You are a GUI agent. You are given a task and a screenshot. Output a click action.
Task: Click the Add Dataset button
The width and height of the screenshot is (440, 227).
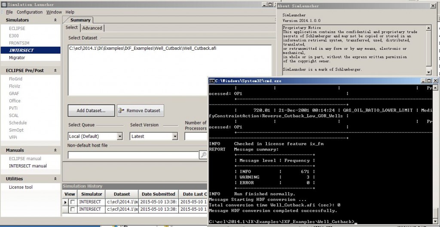coord(91,110)
